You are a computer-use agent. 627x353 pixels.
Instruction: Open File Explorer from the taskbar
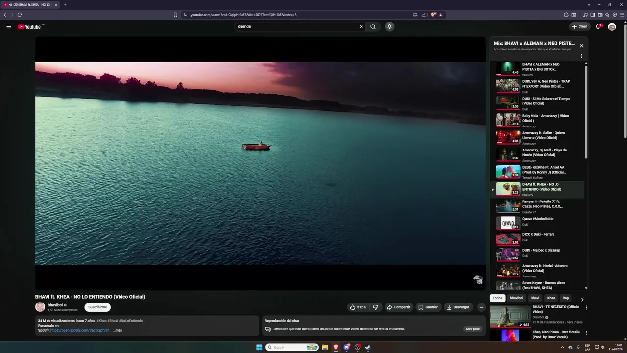pos(325,347)
